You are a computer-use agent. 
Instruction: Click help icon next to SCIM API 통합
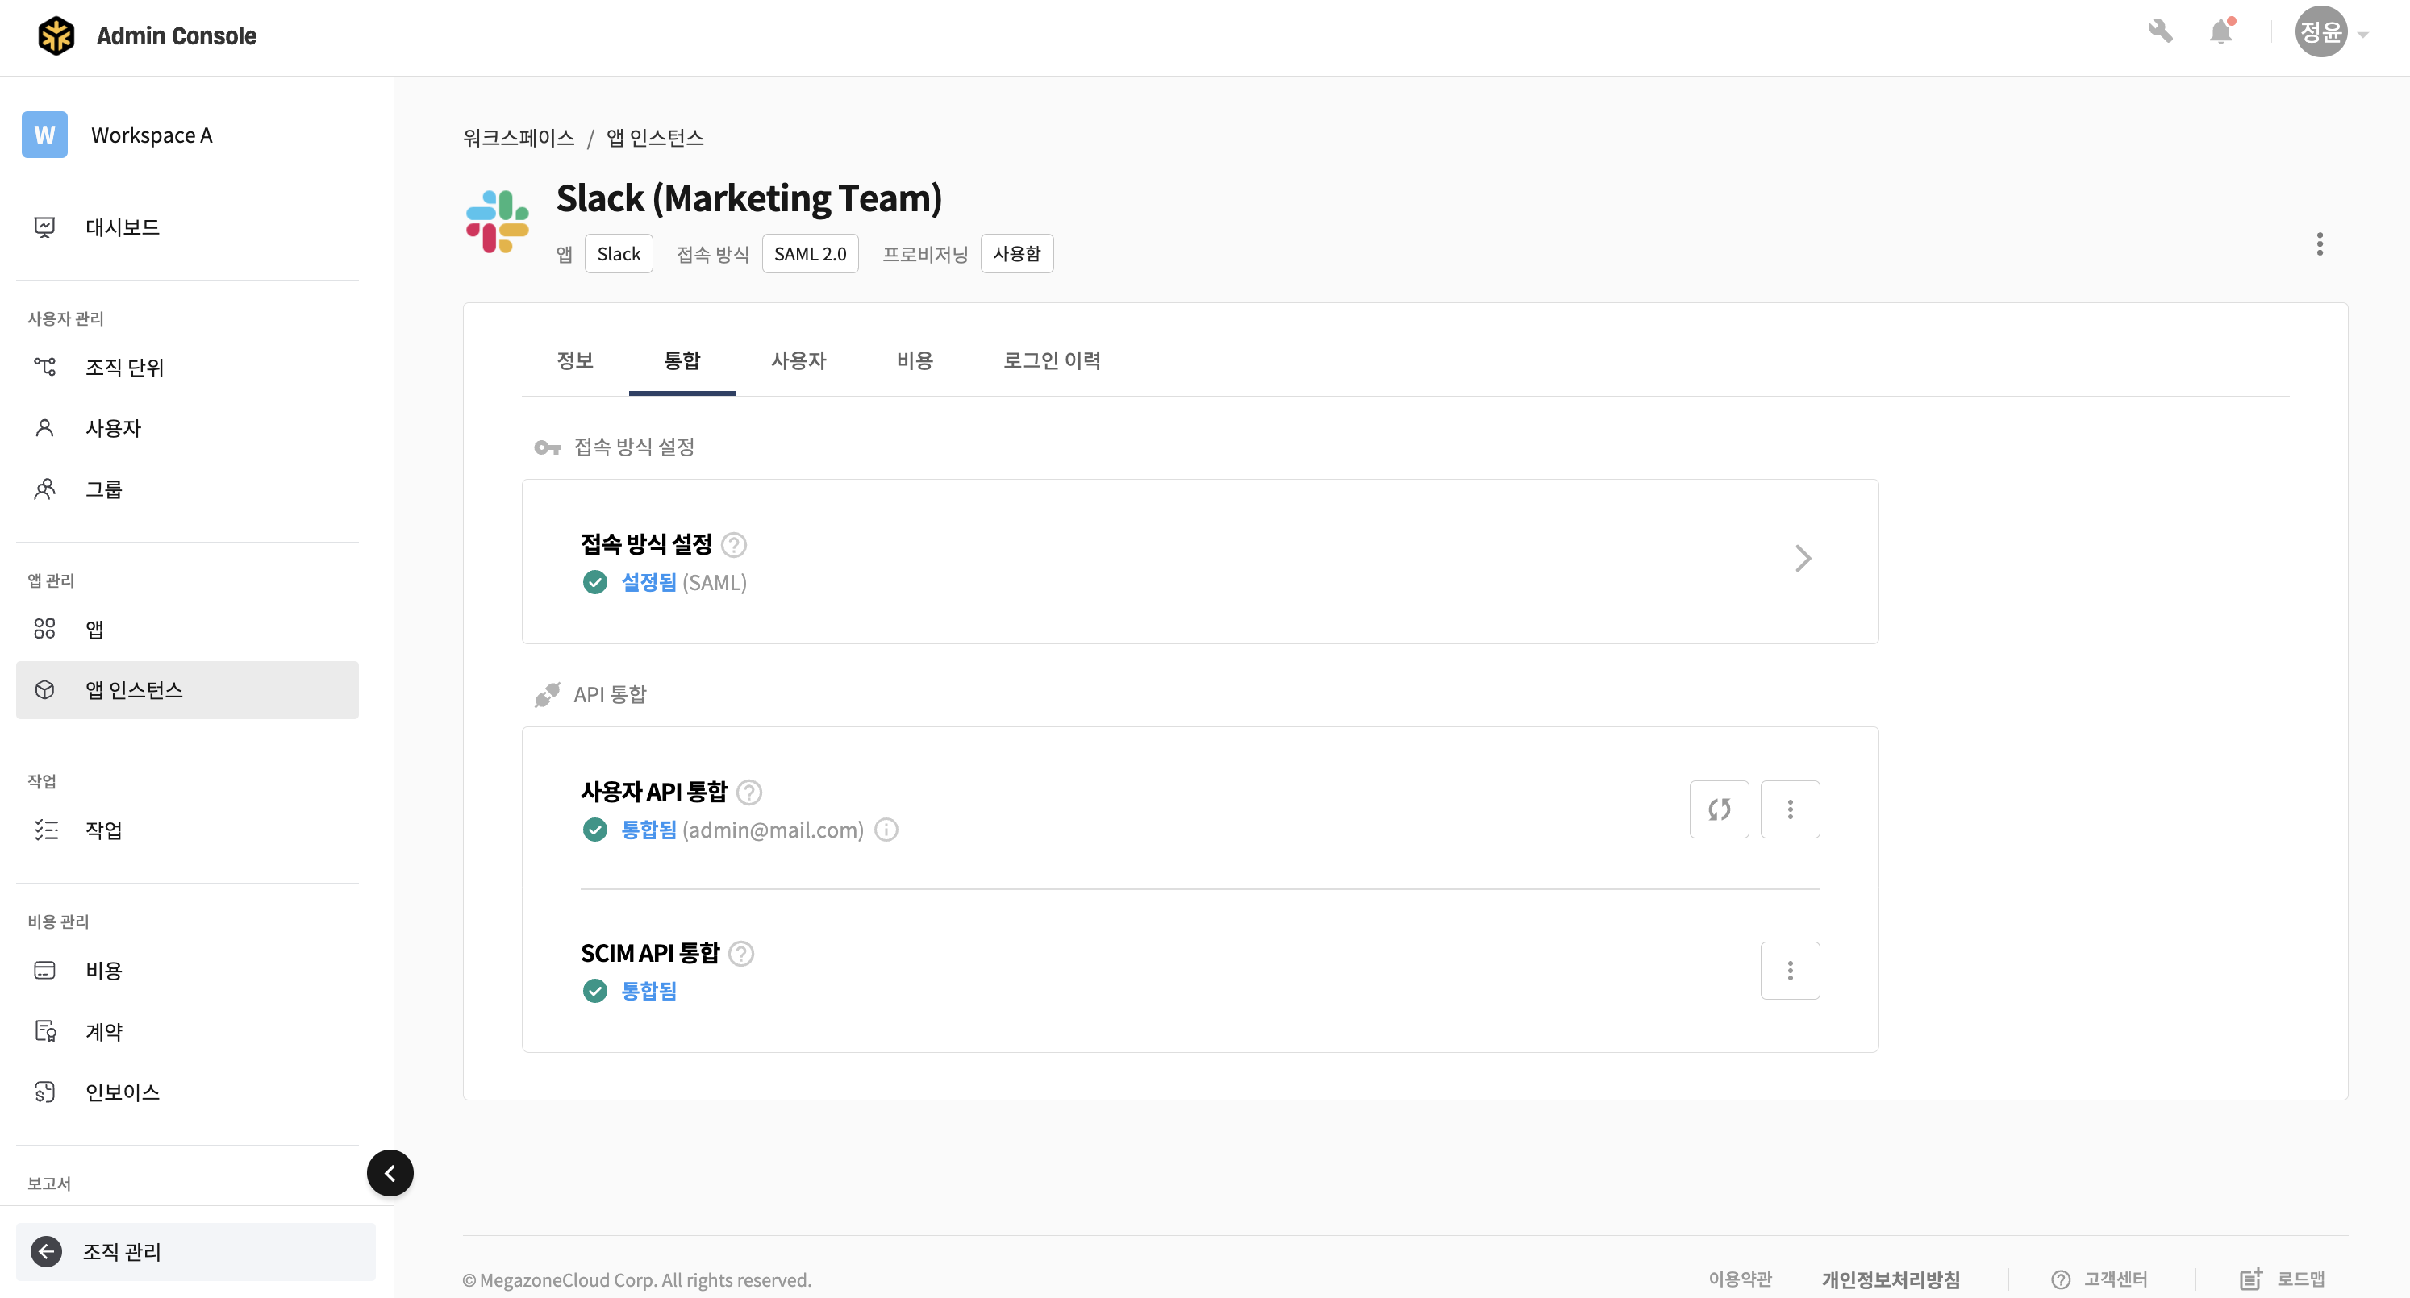741,953
